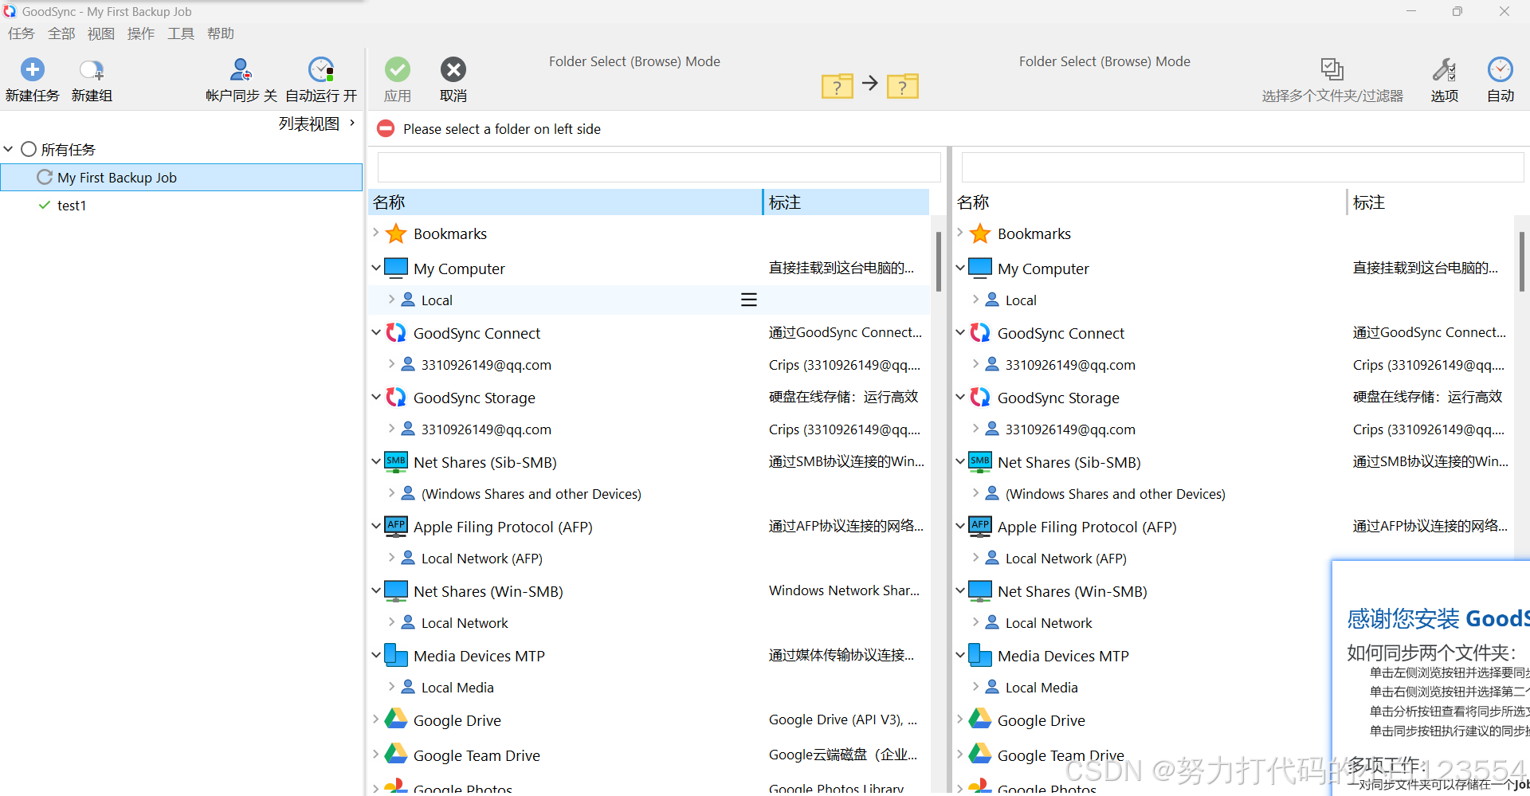Click the My Computer monitor icon in the left panel
This screenshot has width=1530, height=796.
396,268
